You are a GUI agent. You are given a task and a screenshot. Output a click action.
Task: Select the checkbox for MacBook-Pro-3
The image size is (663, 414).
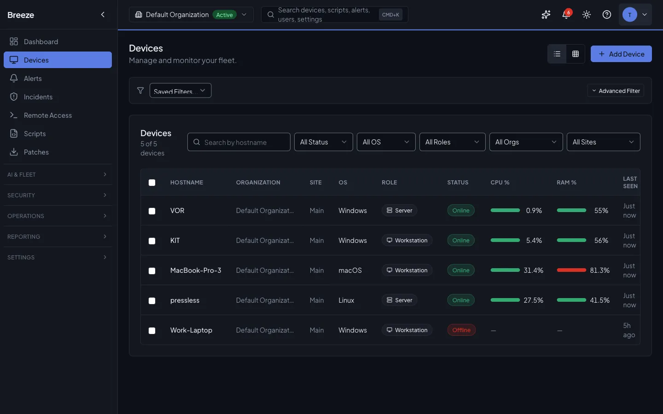point(152,271)
